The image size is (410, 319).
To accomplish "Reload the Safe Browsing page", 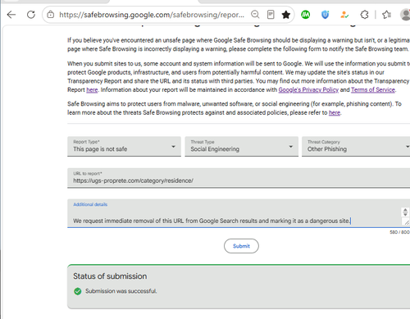I will (31, 15).
